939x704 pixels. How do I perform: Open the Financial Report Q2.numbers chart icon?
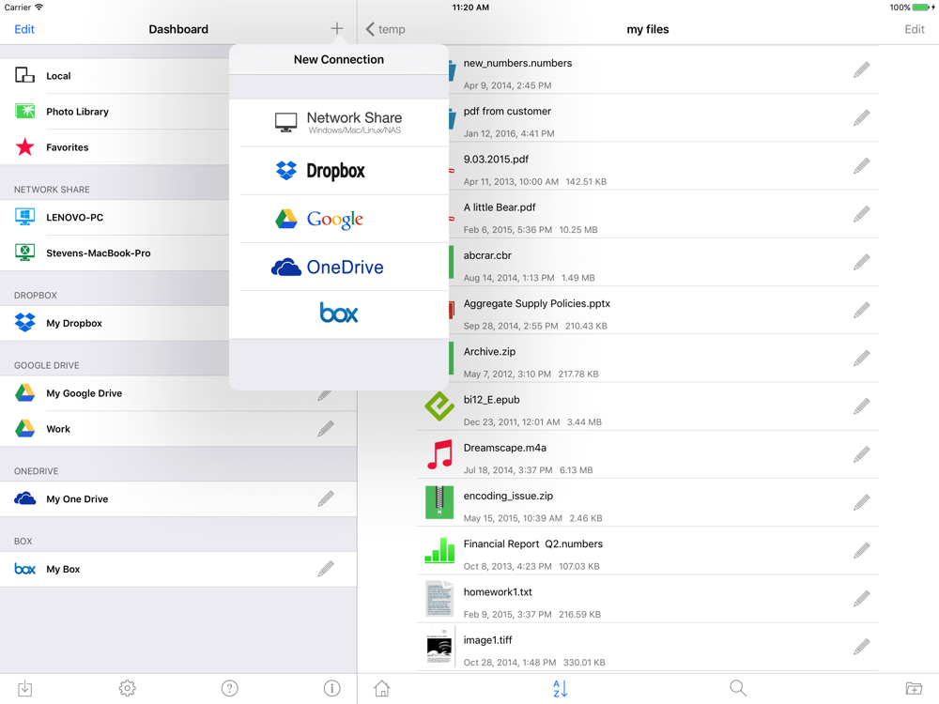tap(440, 550)
